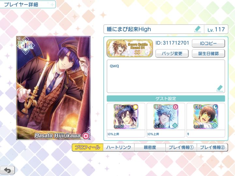Switch to the プロフィール tab
This screenshot has width=235, height=176.
click(87, 147)
